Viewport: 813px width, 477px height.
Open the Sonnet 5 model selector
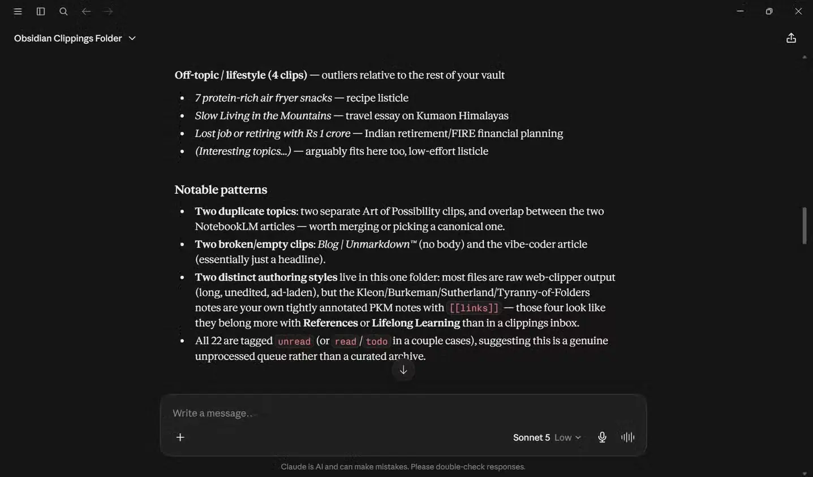click(531, 437)
